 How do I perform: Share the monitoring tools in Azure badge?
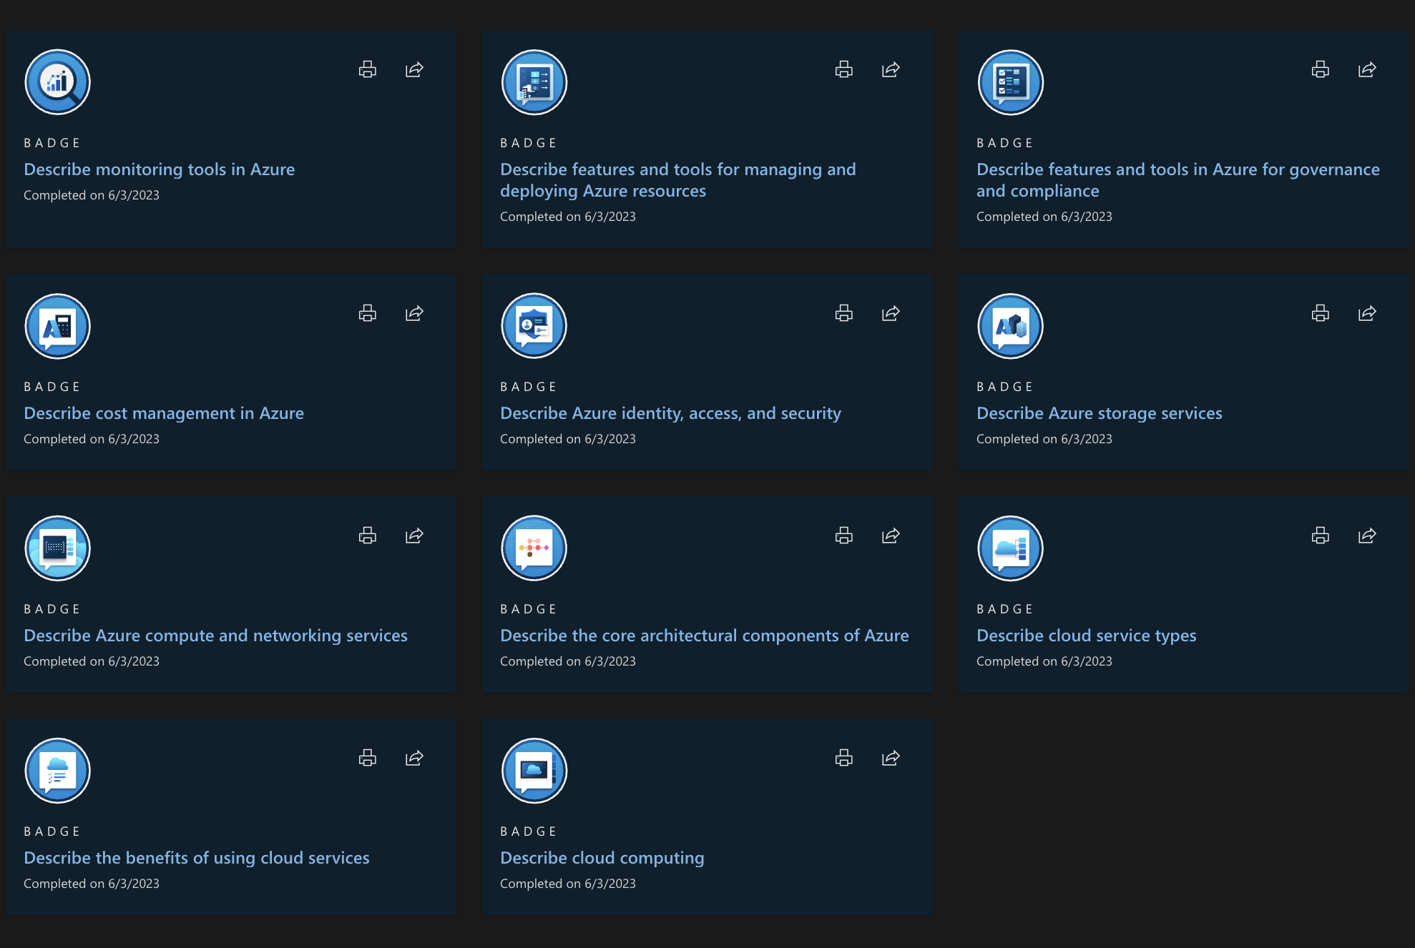tap(414, 69)
